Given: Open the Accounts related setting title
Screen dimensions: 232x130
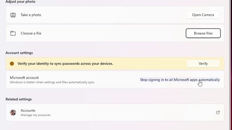Looking at the screenshot, I should tap(28, 110).
